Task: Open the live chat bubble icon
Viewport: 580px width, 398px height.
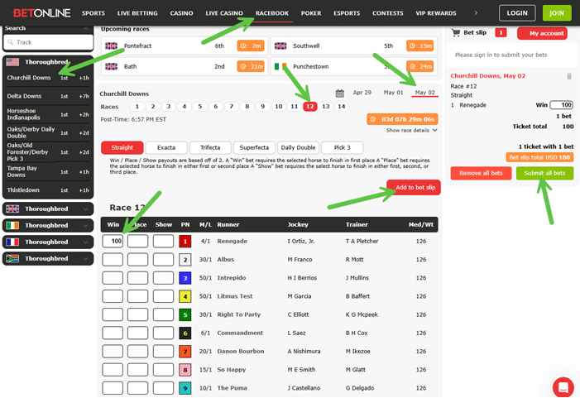Action: click(x=563, y=387)
